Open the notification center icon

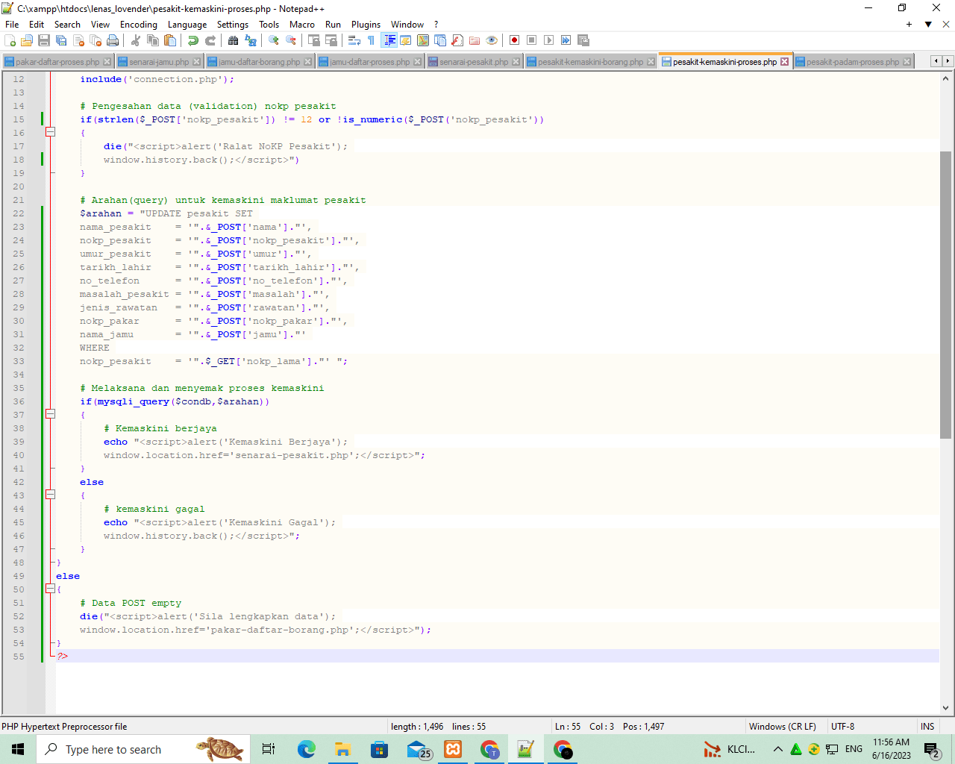coord(931,750)
